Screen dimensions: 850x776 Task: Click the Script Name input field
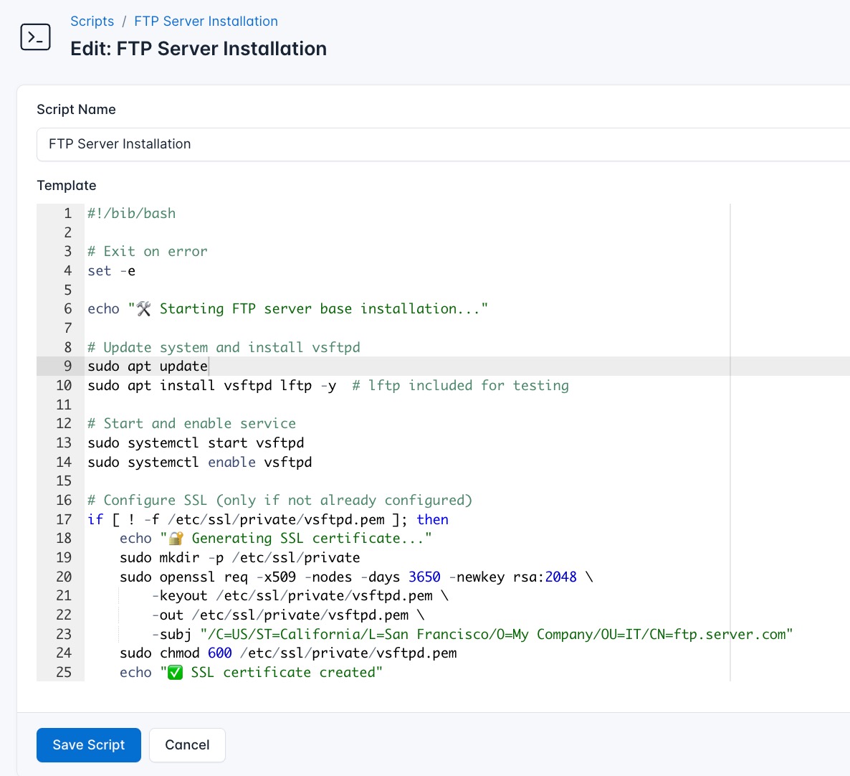[x=443, y=144]
